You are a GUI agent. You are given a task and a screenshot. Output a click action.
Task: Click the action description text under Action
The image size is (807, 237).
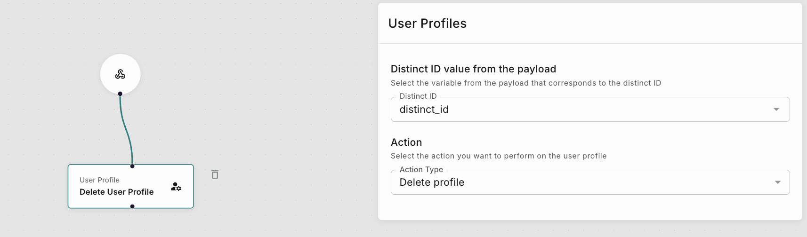pos(499,156)
